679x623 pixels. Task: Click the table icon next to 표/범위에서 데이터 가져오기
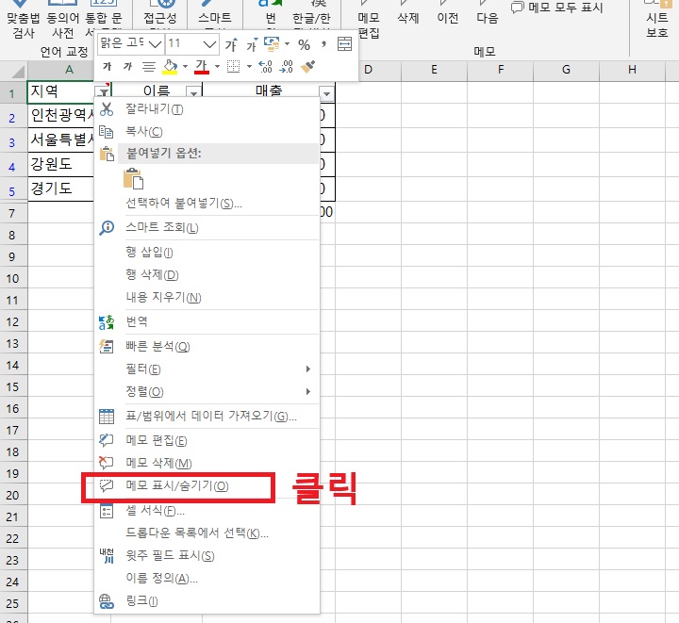coord(107,417)
